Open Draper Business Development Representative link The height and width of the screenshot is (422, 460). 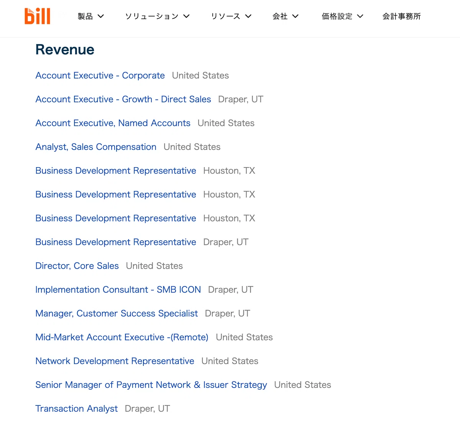click(x=116, y=242)
